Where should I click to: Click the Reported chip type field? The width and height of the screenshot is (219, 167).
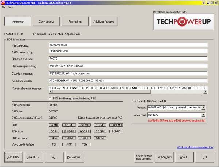click(x=128, y=59)
